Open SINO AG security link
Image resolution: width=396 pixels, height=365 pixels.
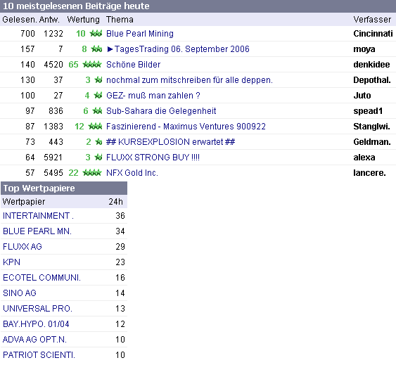(x=20, y=293)
